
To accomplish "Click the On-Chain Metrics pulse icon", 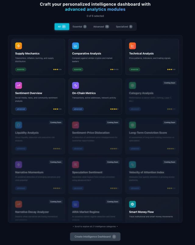I will point(76,85).
